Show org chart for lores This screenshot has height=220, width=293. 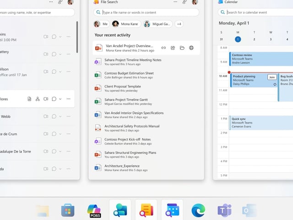pyautogui.click(x=38, y=99)
